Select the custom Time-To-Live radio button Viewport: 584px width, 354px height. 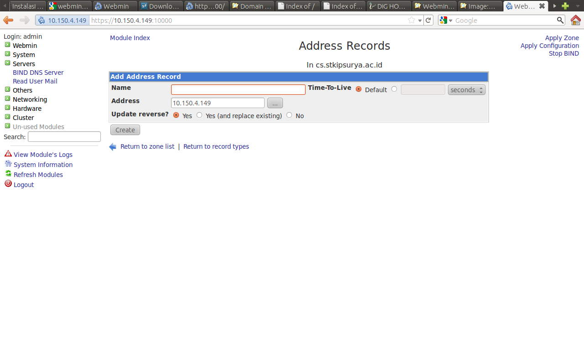coord(394,89)
